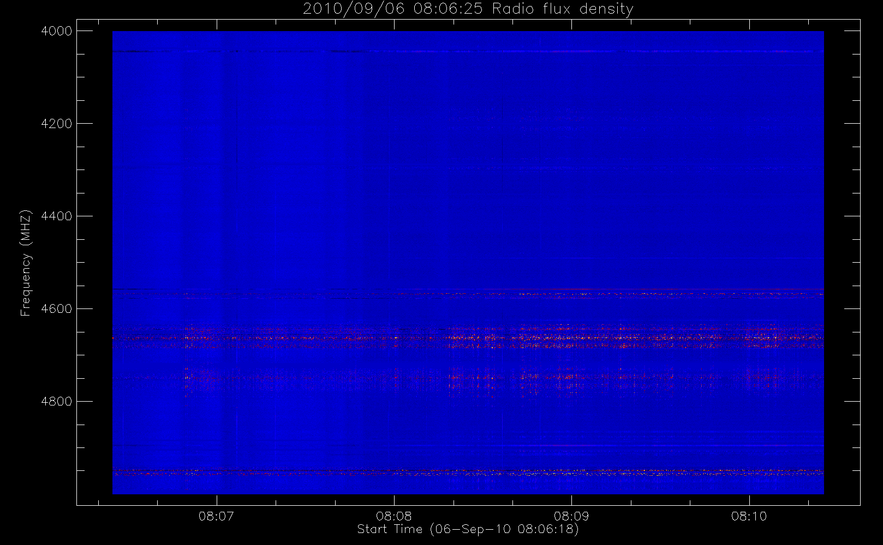Viewport: 883px width, 545px height.
Task: Click the "Frequency (MHZ)" y-axis label
Action: (26, 263)
